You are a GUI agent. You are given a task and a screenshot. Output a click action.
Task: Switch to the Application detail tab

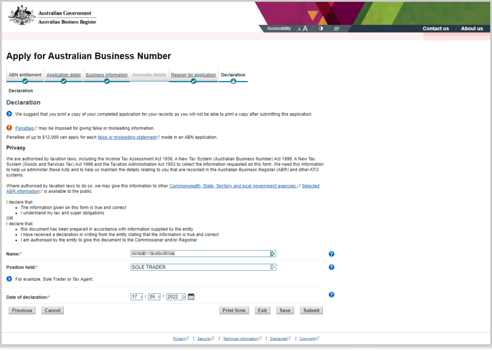click(63, 75)
